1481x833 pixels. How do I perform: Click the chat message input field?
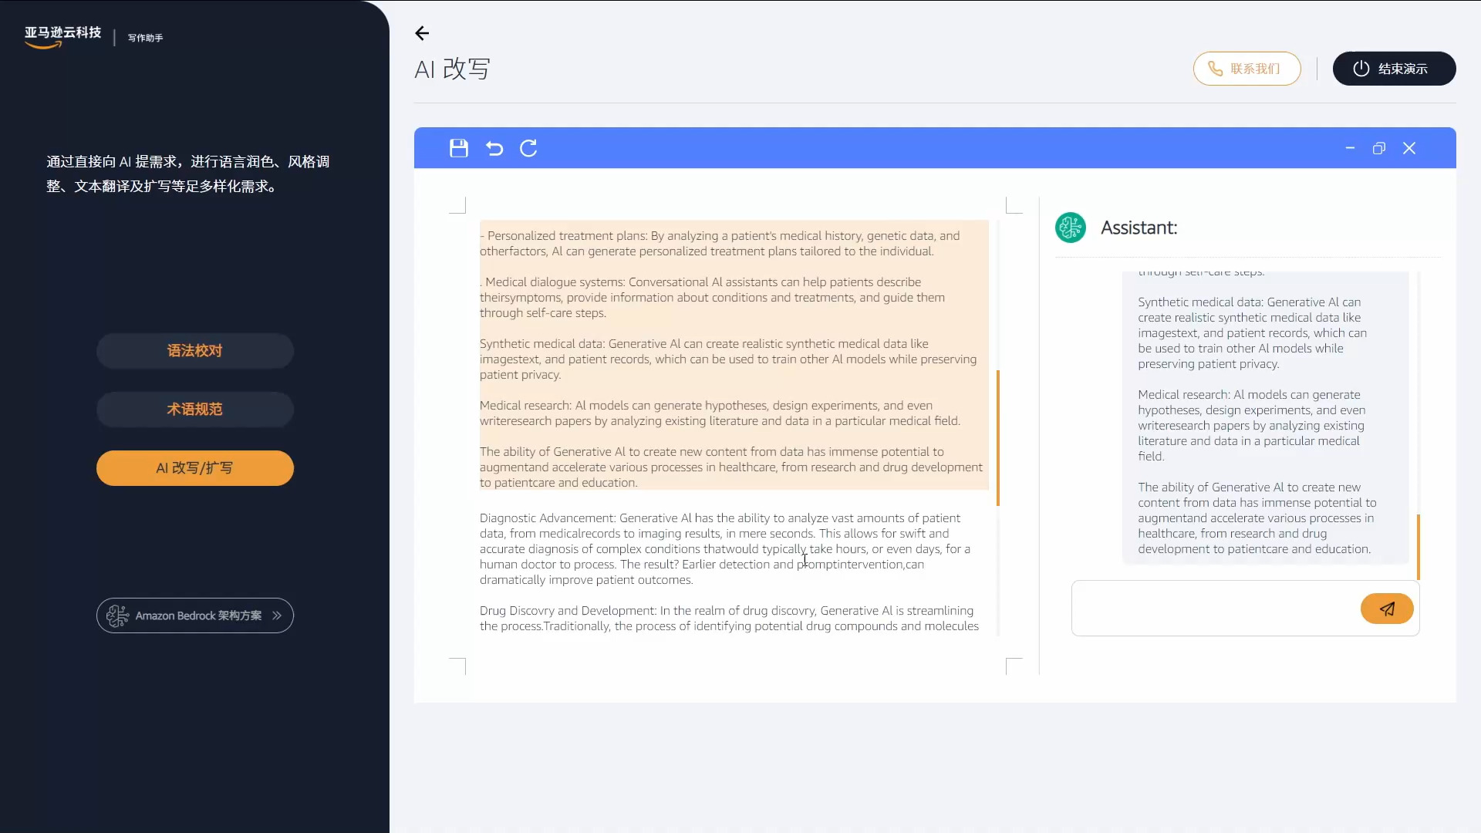[x=1211, y=609]
